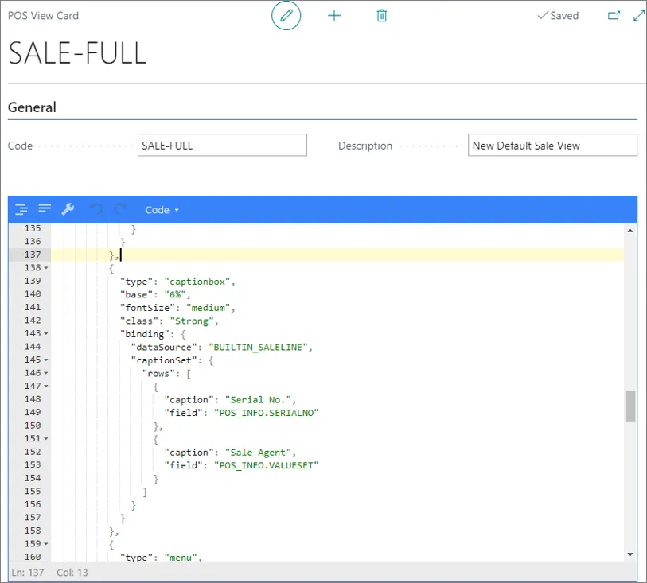This screenshot has width=647, height=583.
Task: Click the SALE-FULL page title
Action: tap(77, 52)
